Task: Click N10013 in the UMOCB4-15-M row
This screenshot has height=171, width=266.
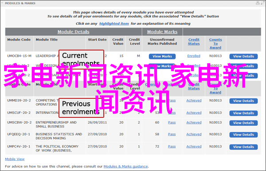Action: (x=215, y=56)
